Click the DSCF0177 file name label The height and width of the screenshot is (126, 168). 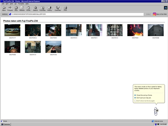[x=12, y=38]
